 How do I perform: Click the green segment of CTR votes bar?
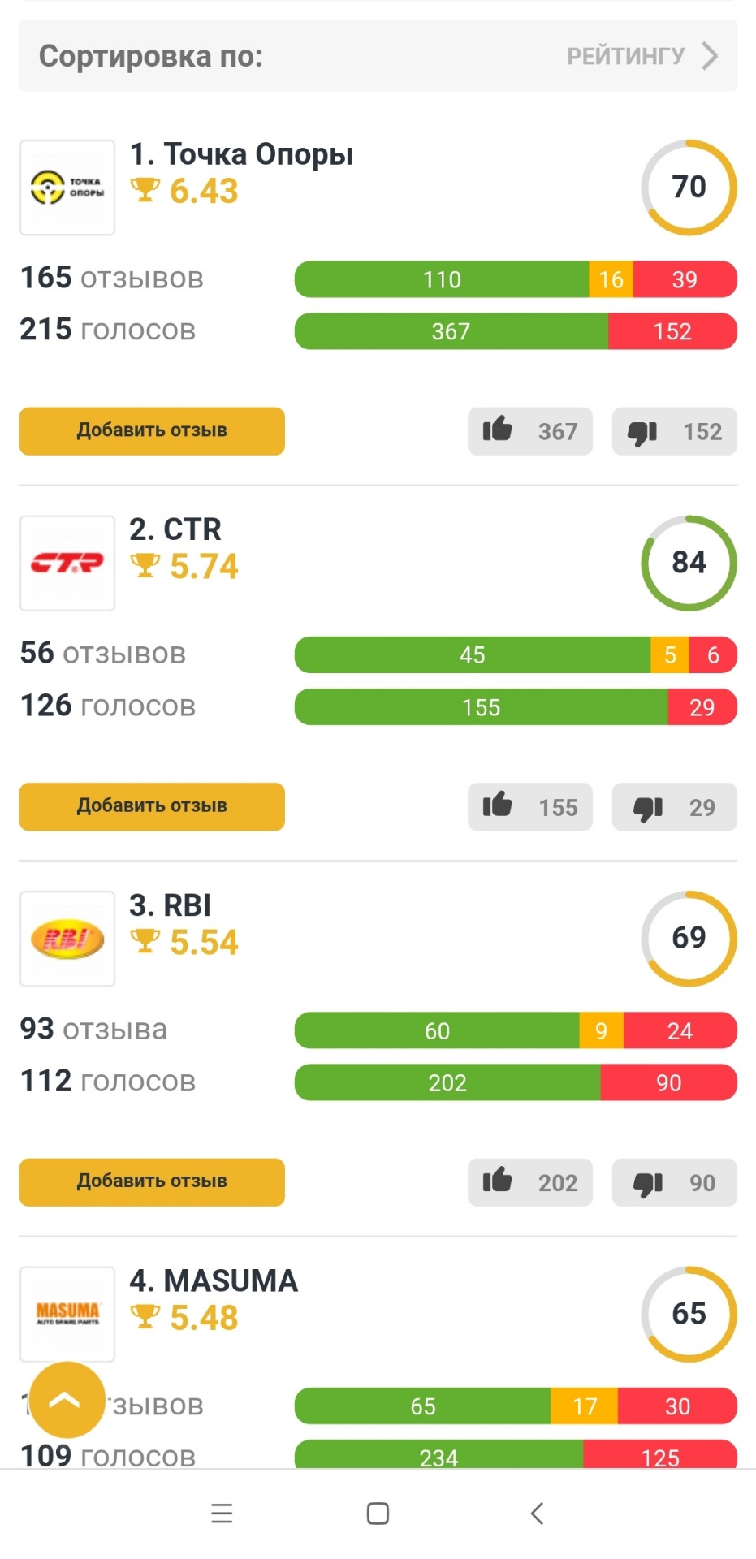(x=479, y=706)
